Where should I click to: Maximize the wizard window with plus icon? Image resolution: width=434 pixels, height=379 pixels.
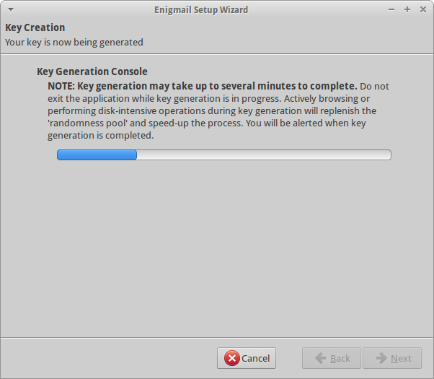(x=407, y=9)
